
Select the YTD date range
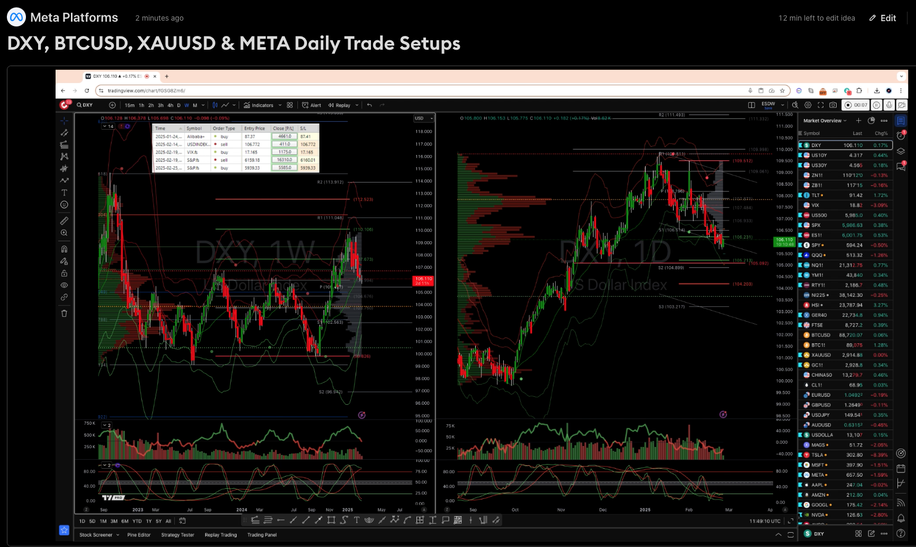pos(137,521)
